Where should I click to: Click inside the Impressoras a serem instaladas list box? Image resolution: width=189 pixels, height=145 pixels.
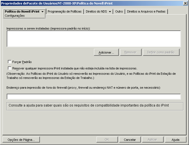tap(94, 39)
